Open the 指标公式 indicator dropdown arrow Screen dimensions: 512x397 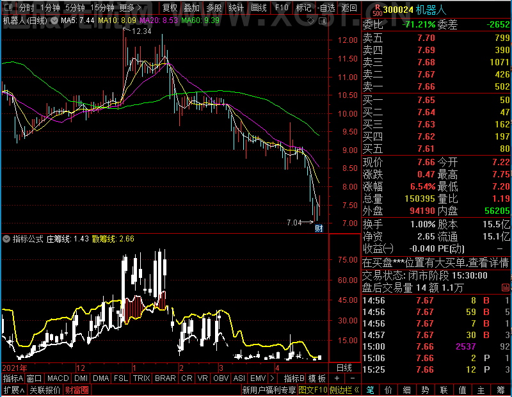click(6, 239)
